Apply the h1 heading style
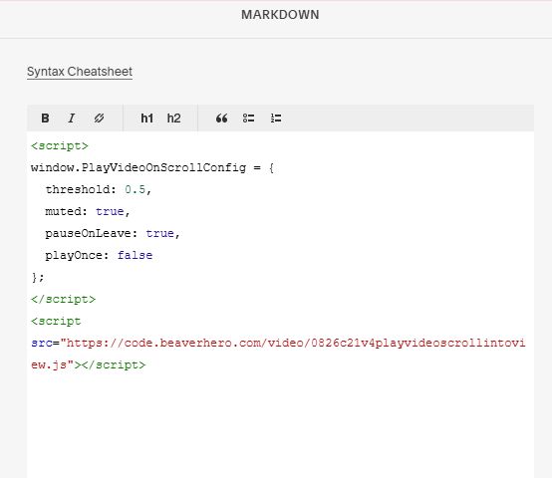 click(x=146, y=119)
